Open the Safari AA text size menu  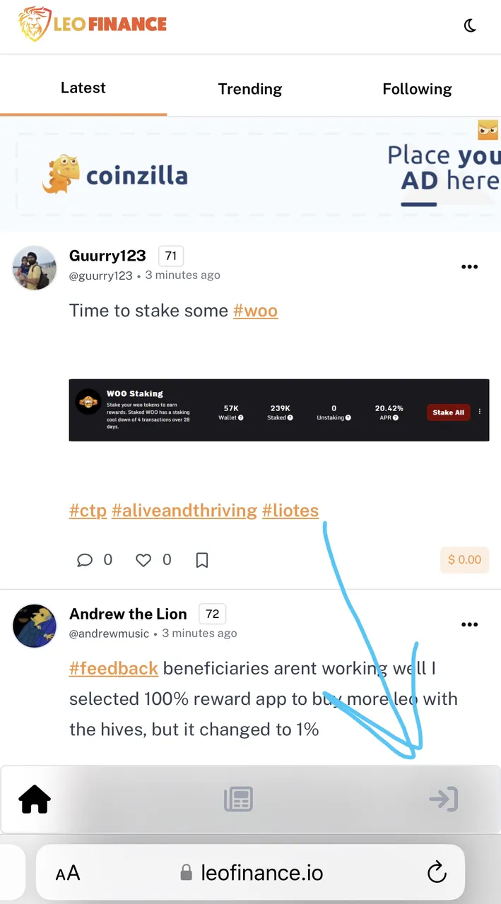pyautogui.click(x=68, y=874)
